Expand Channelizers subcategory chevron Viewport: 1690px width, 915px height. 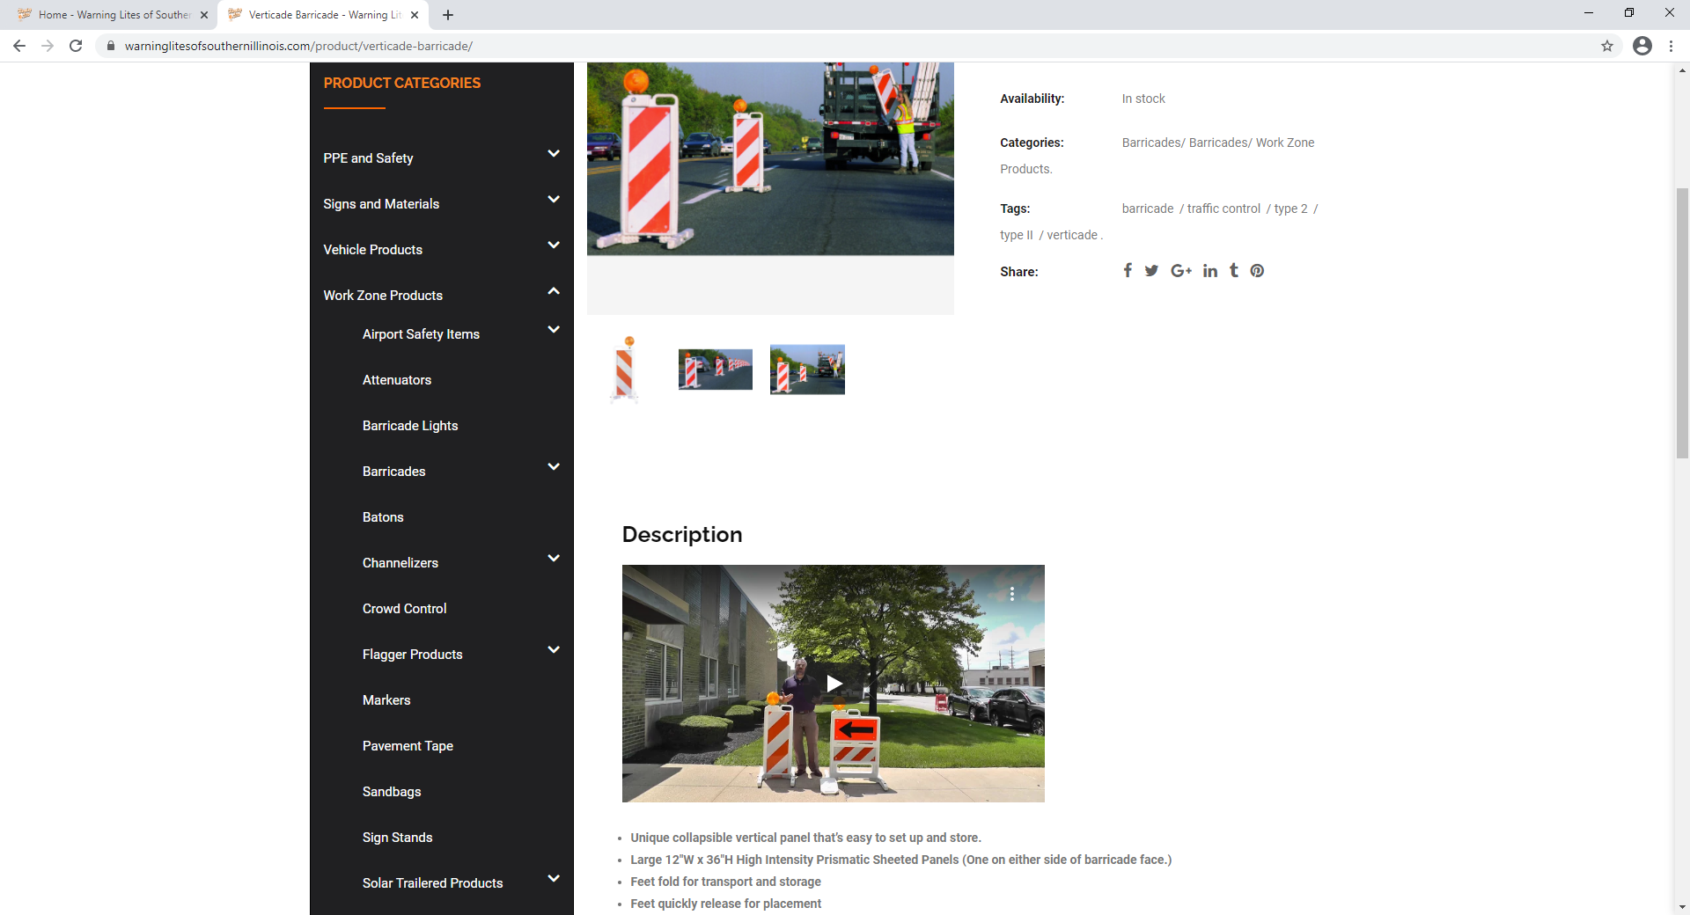tap(554, 559)
